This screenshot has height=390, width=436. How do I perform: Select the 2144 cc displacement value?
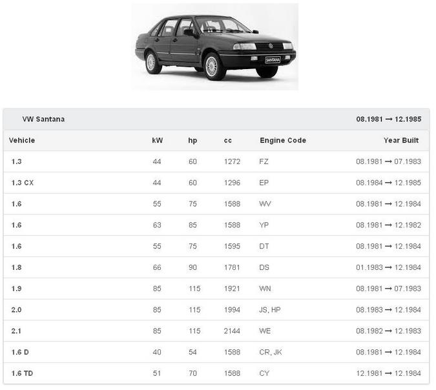click(232, 331)
